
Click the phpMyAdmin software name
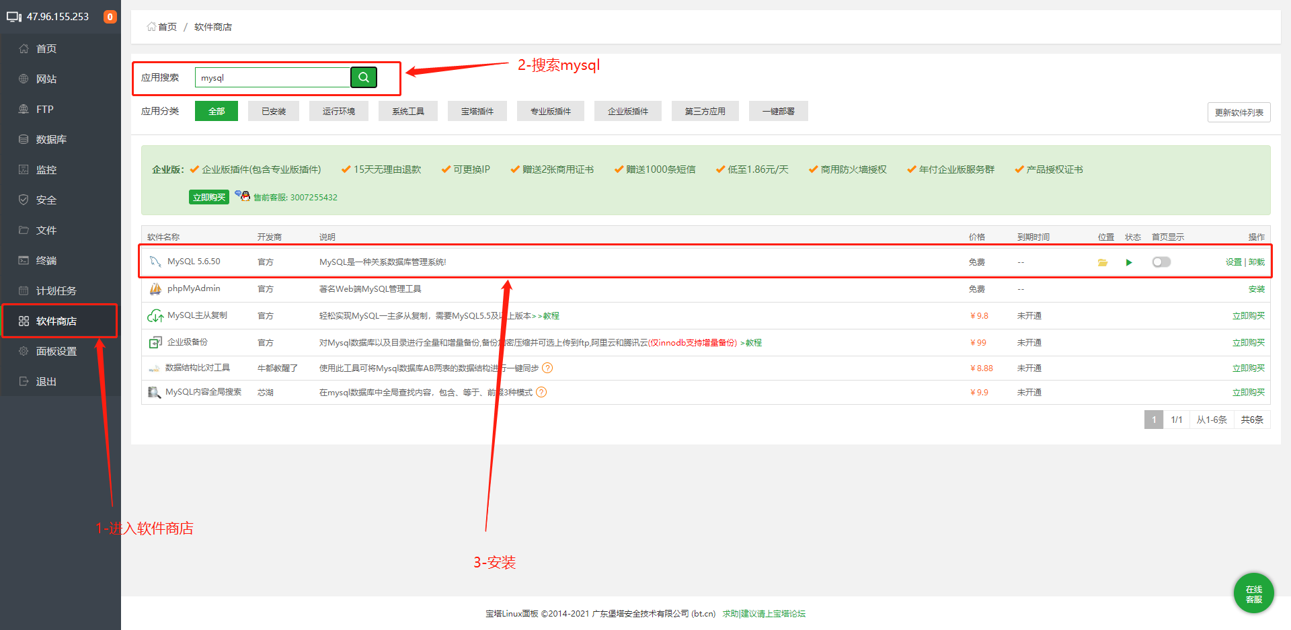point(194,288)
